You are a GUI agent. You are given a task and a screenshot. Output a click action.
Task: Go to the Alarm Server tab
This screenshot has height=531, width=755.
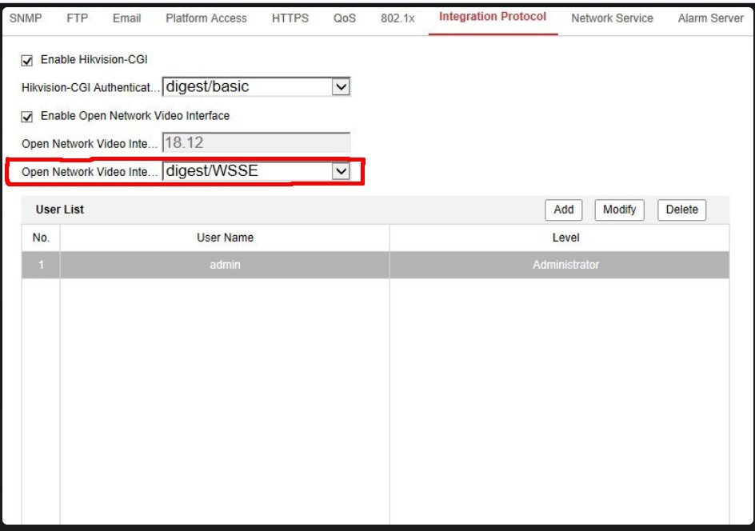tap(710, 18)
